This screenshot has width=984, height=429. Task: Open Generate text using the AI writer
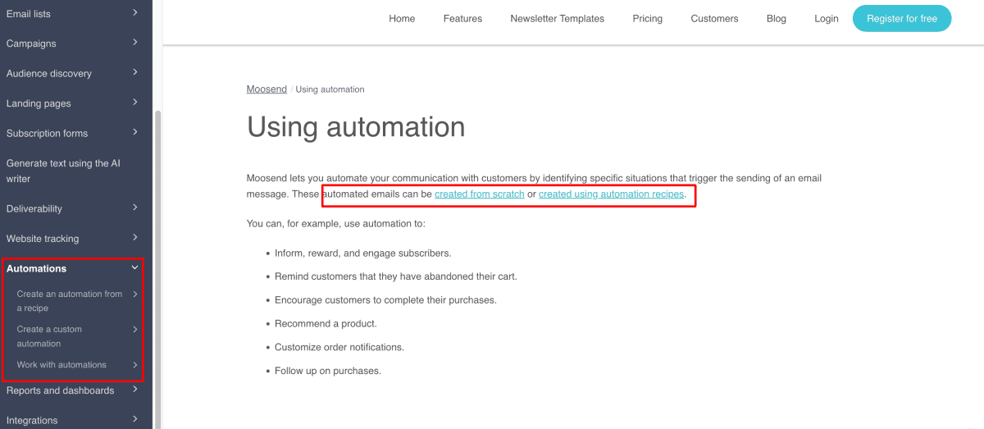(62, 171)
